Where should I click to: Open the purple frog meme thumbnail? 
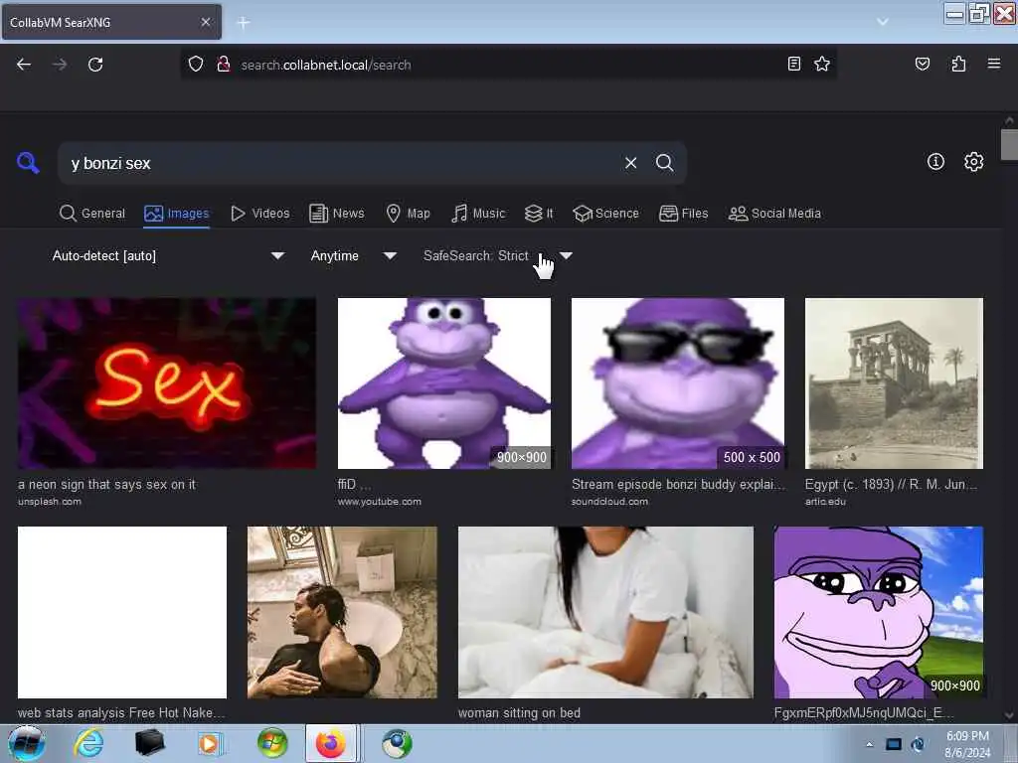(x=879, y=612)
